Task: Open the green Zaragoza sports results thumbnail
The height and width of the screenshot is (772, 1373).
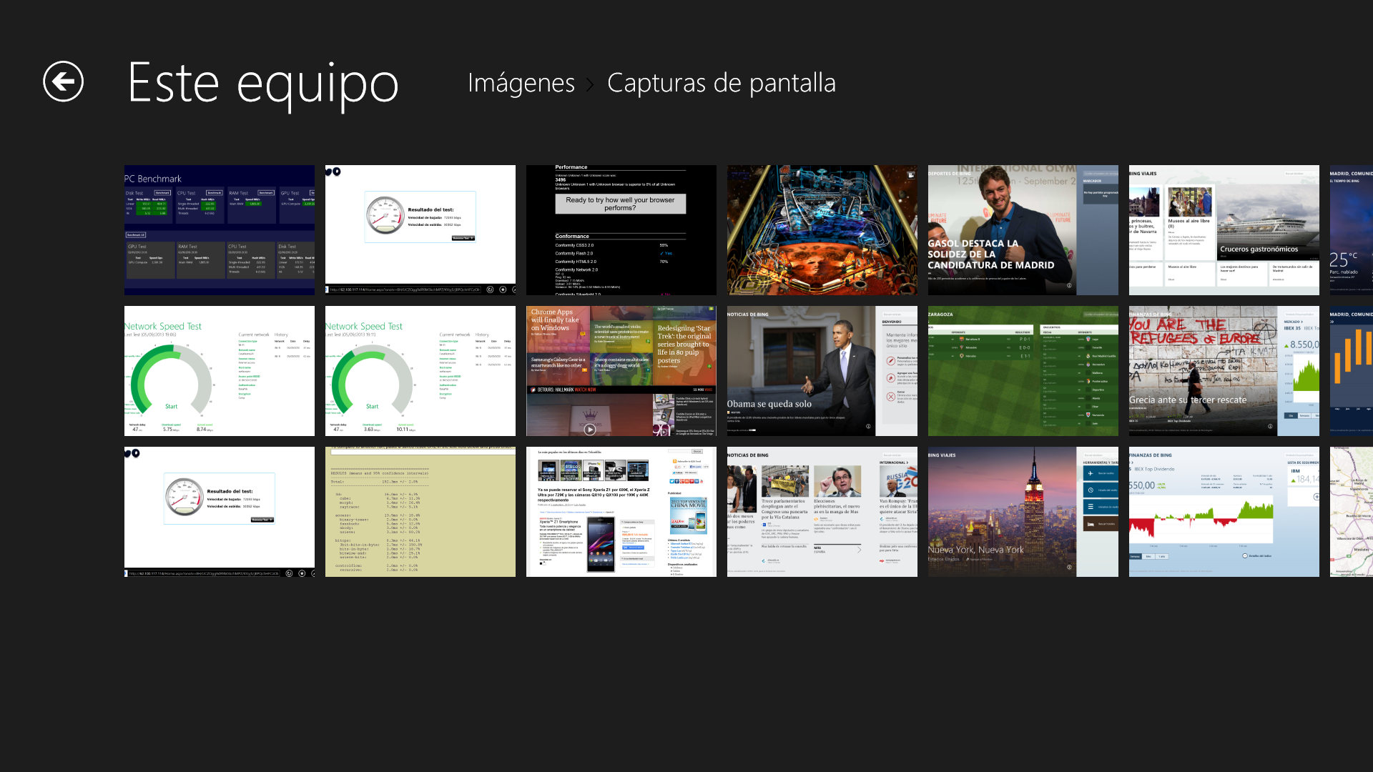Action: [x=1023, y=371]
